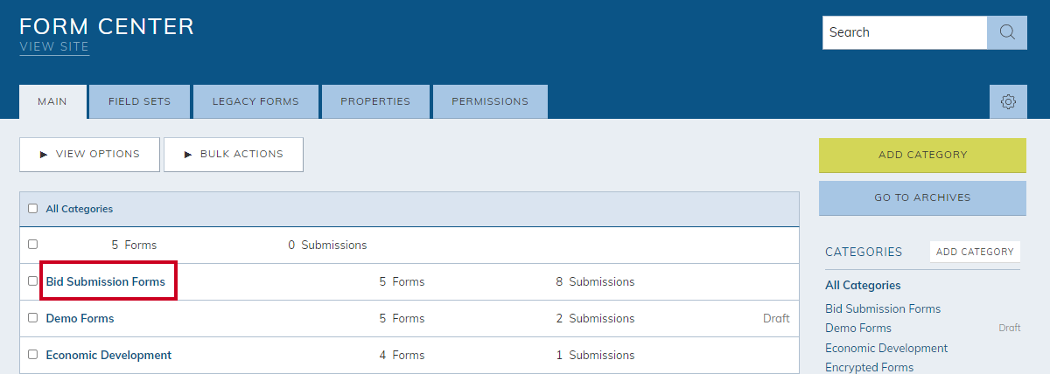Open the Legacy Forms tab
This screenshot has height=374, width=1050.
pos(255,101)
